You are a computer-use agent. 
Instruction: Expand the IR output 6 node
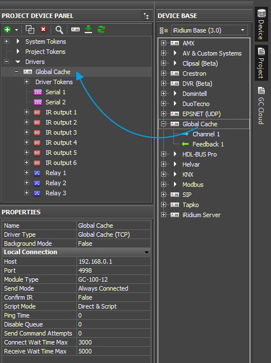[x=26, y=163]
